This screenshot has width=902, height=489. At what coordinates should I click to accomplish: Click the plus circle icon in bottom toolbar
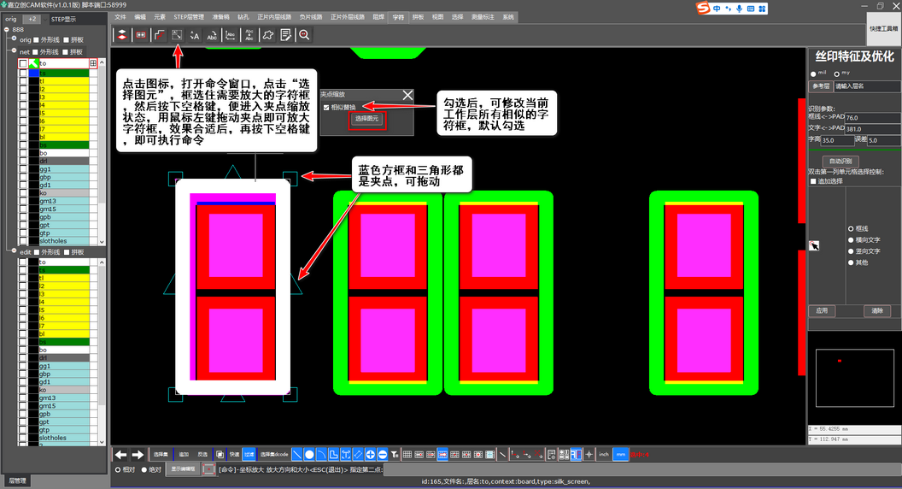(x=370, y=455)
